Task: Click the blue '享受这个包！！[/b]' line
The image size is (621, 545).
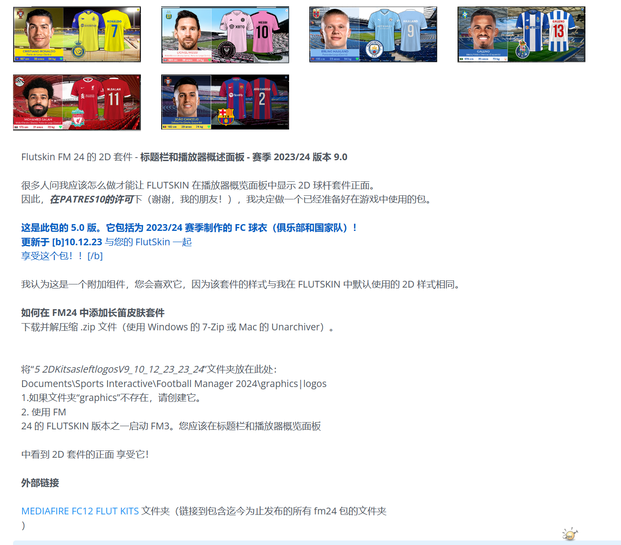Action: (62, 256)
